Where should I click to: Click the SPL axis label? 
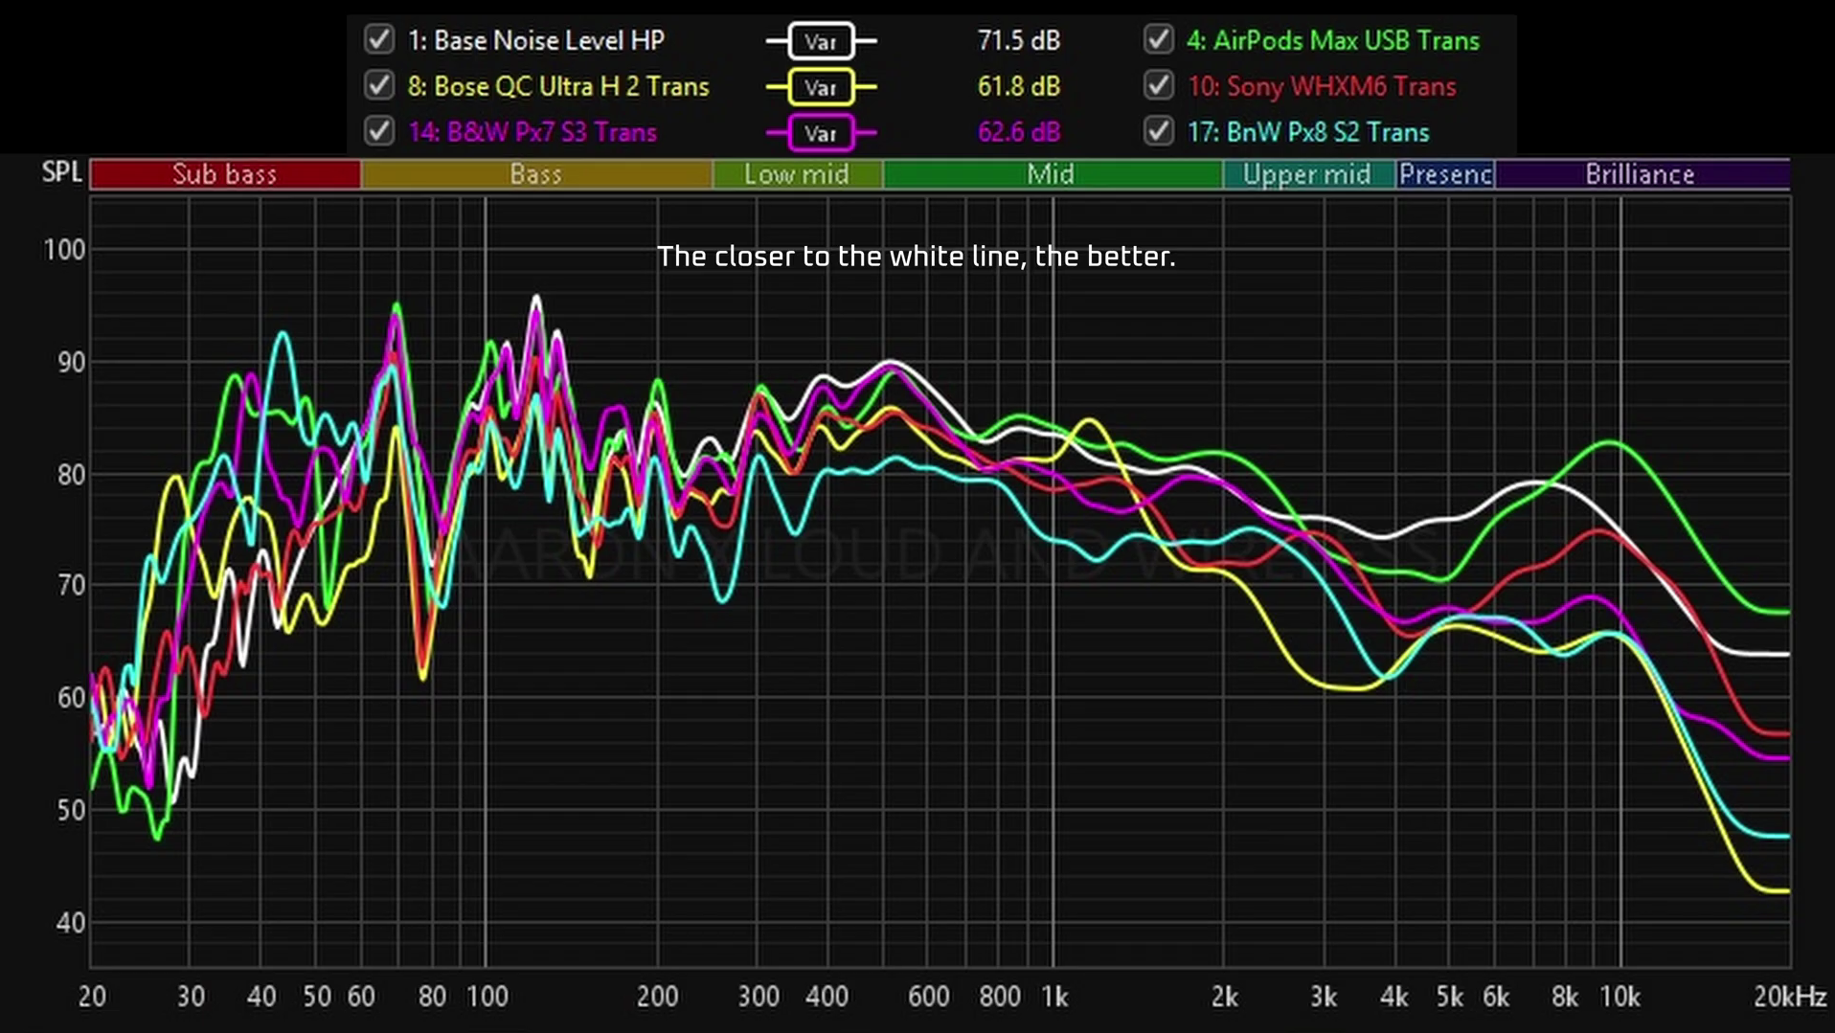click(x=62, y=172)
